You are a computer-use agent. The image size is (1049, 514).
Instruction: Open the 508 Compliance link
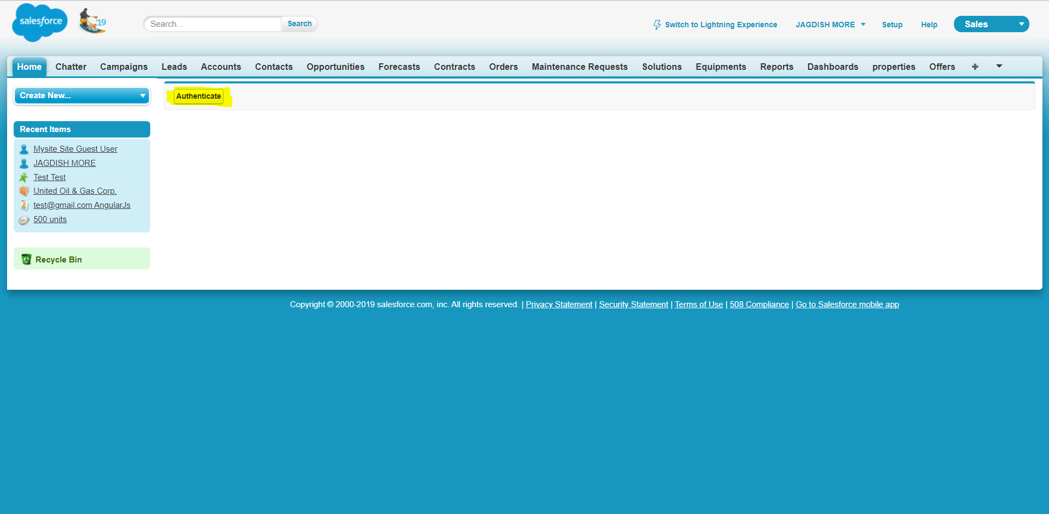point(759,304)
